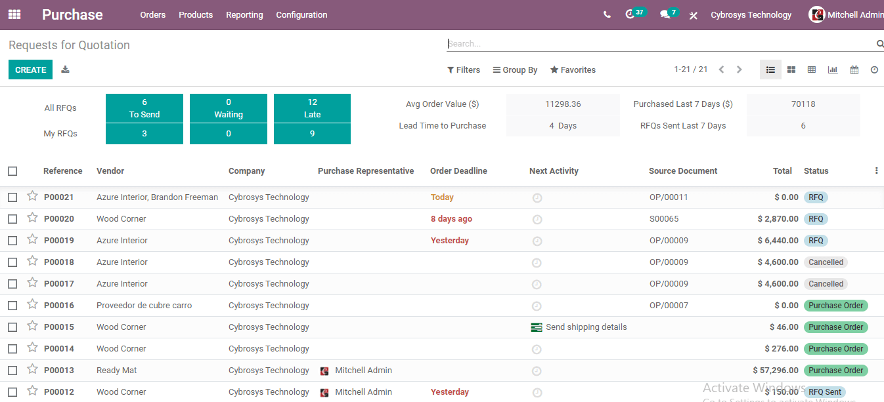Click Proveedor de cubre carro vendor
This screenshot has height=402, width=884.
144,306
